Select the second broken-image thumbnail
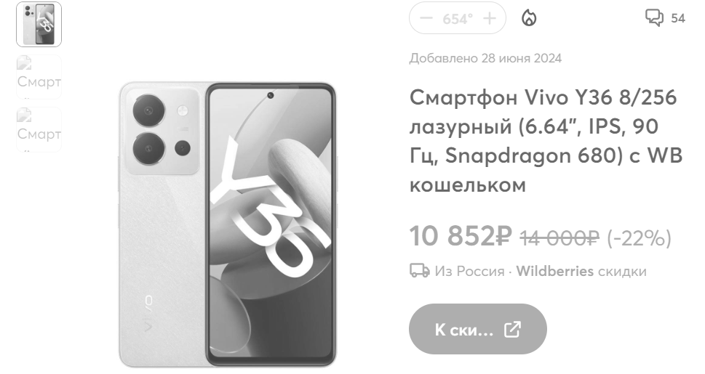The height and width of the screenshot is (374, 705). click(x=39, y=77)
